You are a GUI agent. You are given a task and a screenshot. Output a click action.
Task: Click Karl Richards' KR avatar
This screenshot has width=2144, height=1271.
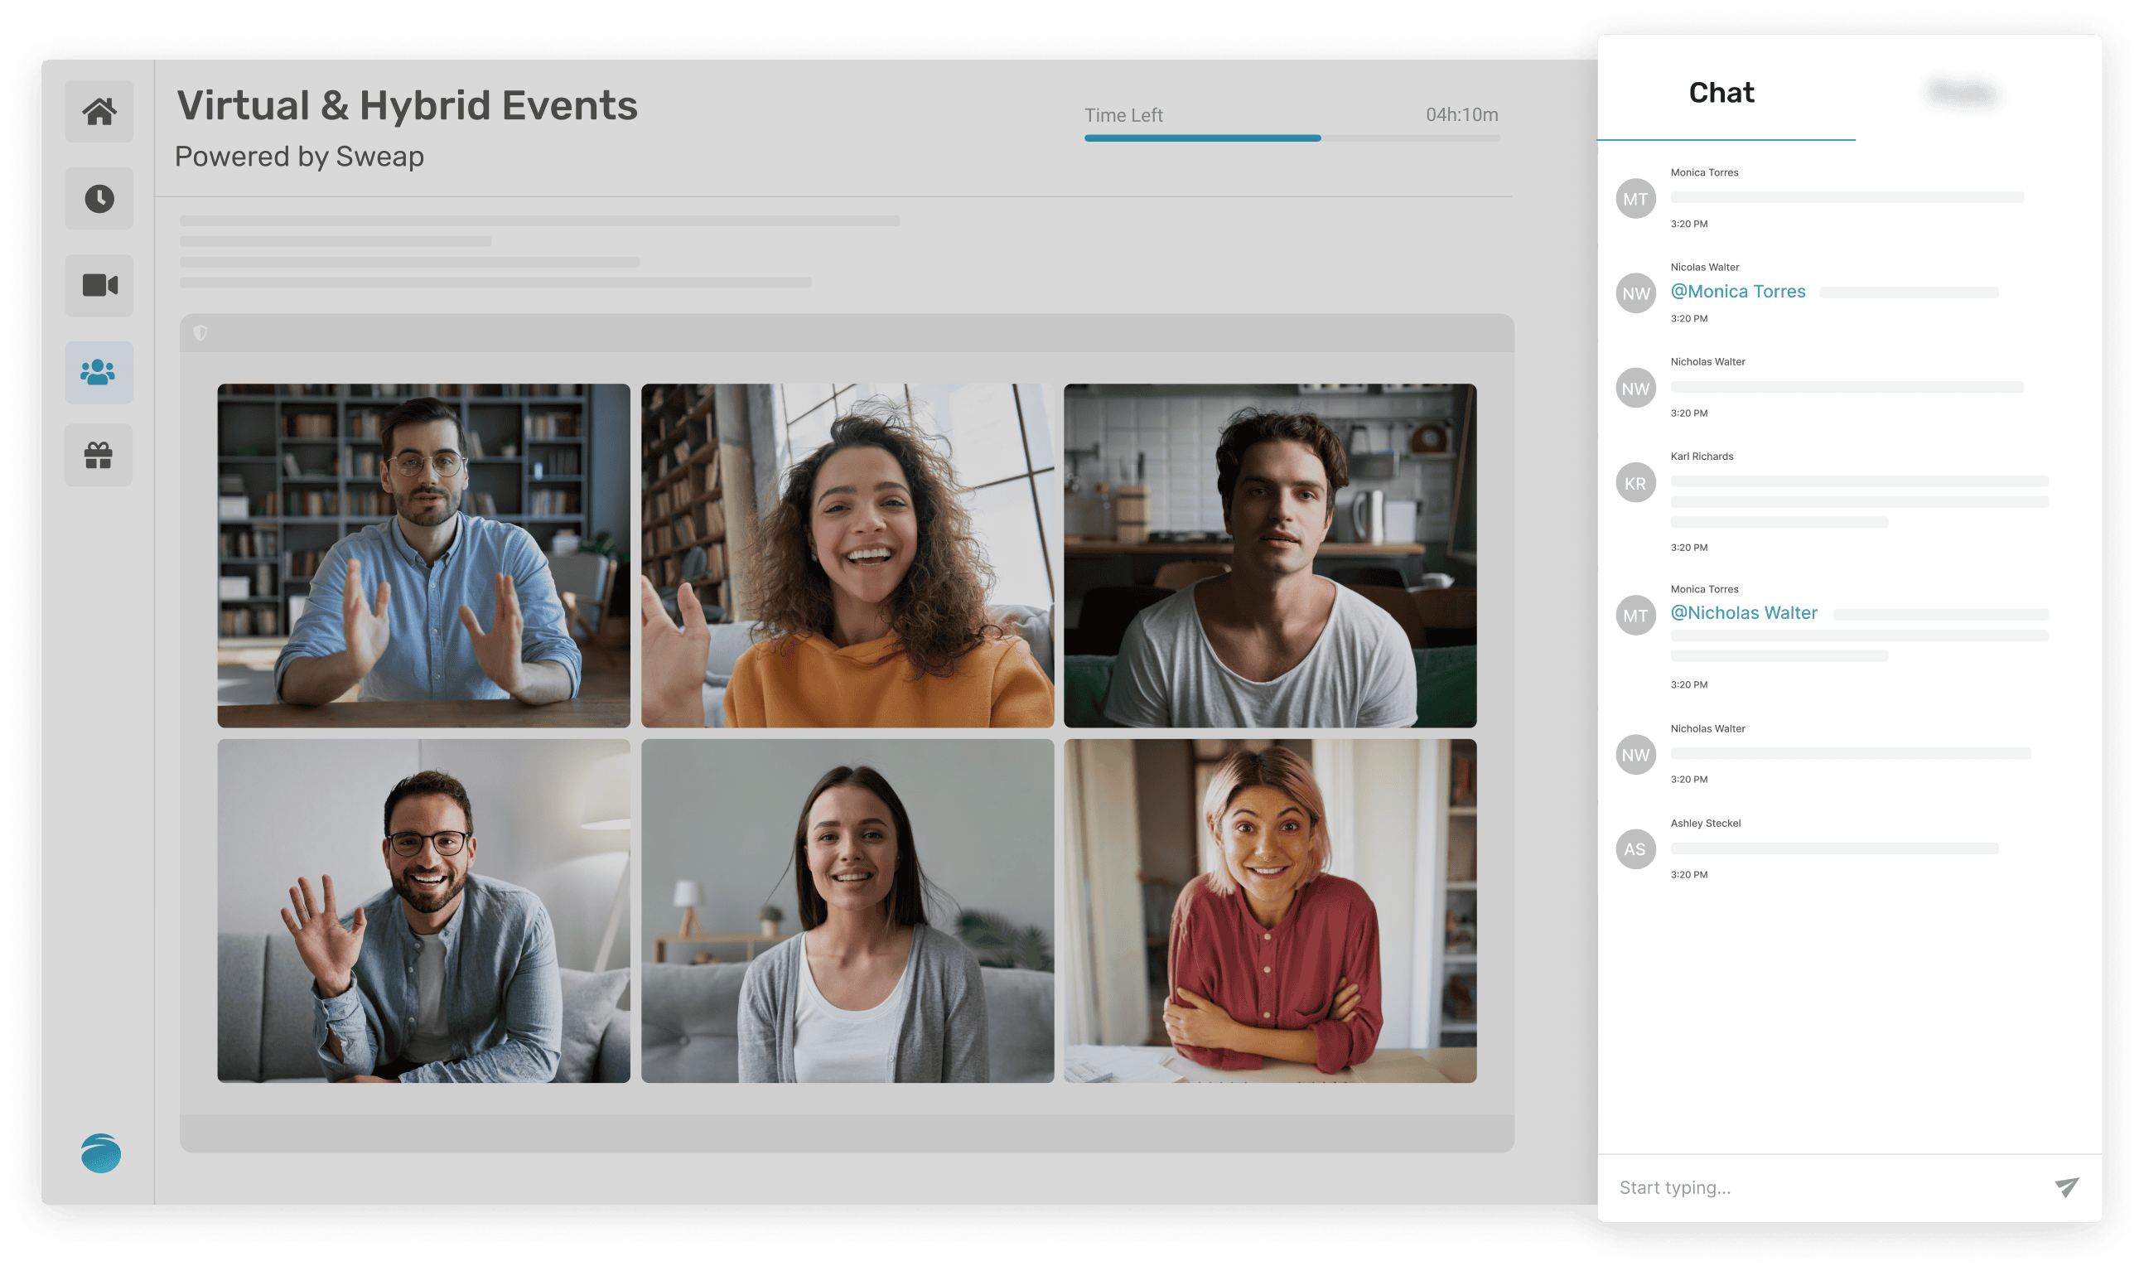coord(1635,483)
